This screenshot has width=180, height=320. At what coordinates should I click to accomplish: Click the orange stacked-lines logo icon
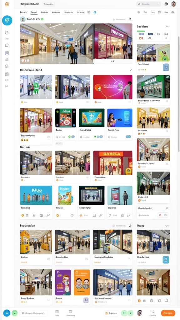[7, 4]
